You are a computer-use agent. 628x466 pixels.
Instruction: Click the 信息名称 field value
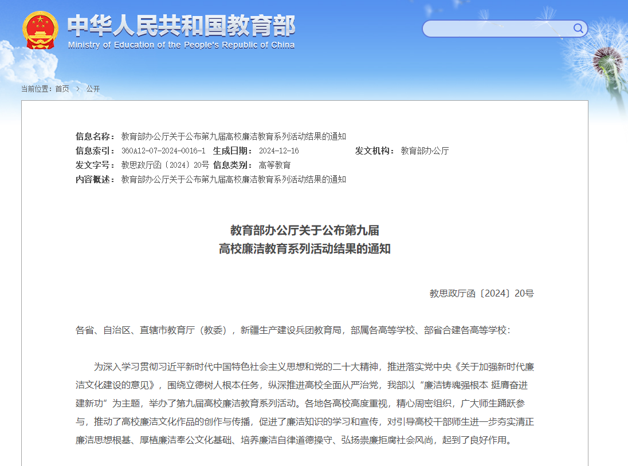point(233,136)
